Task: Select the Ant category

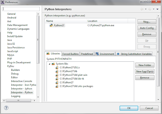Action: point(9,21)
